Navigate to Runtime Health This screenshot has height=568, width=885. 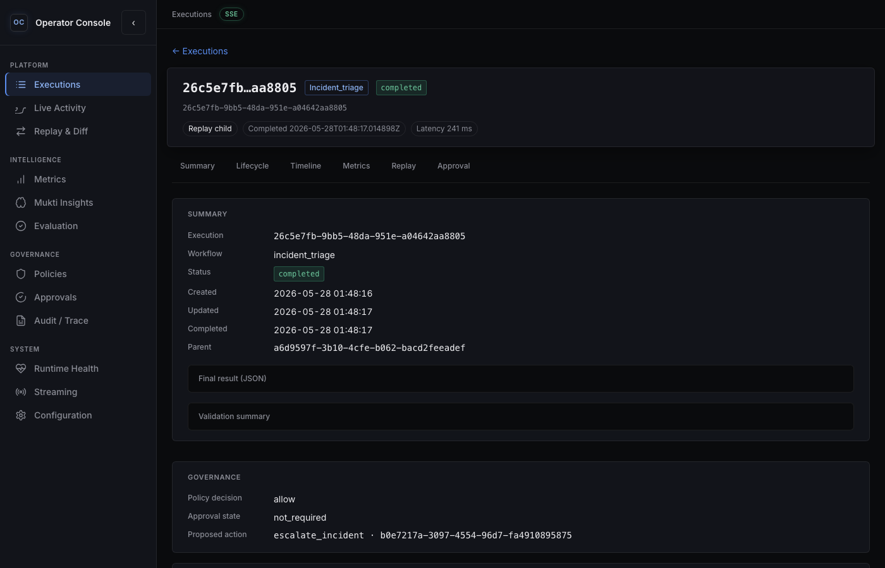78,369
